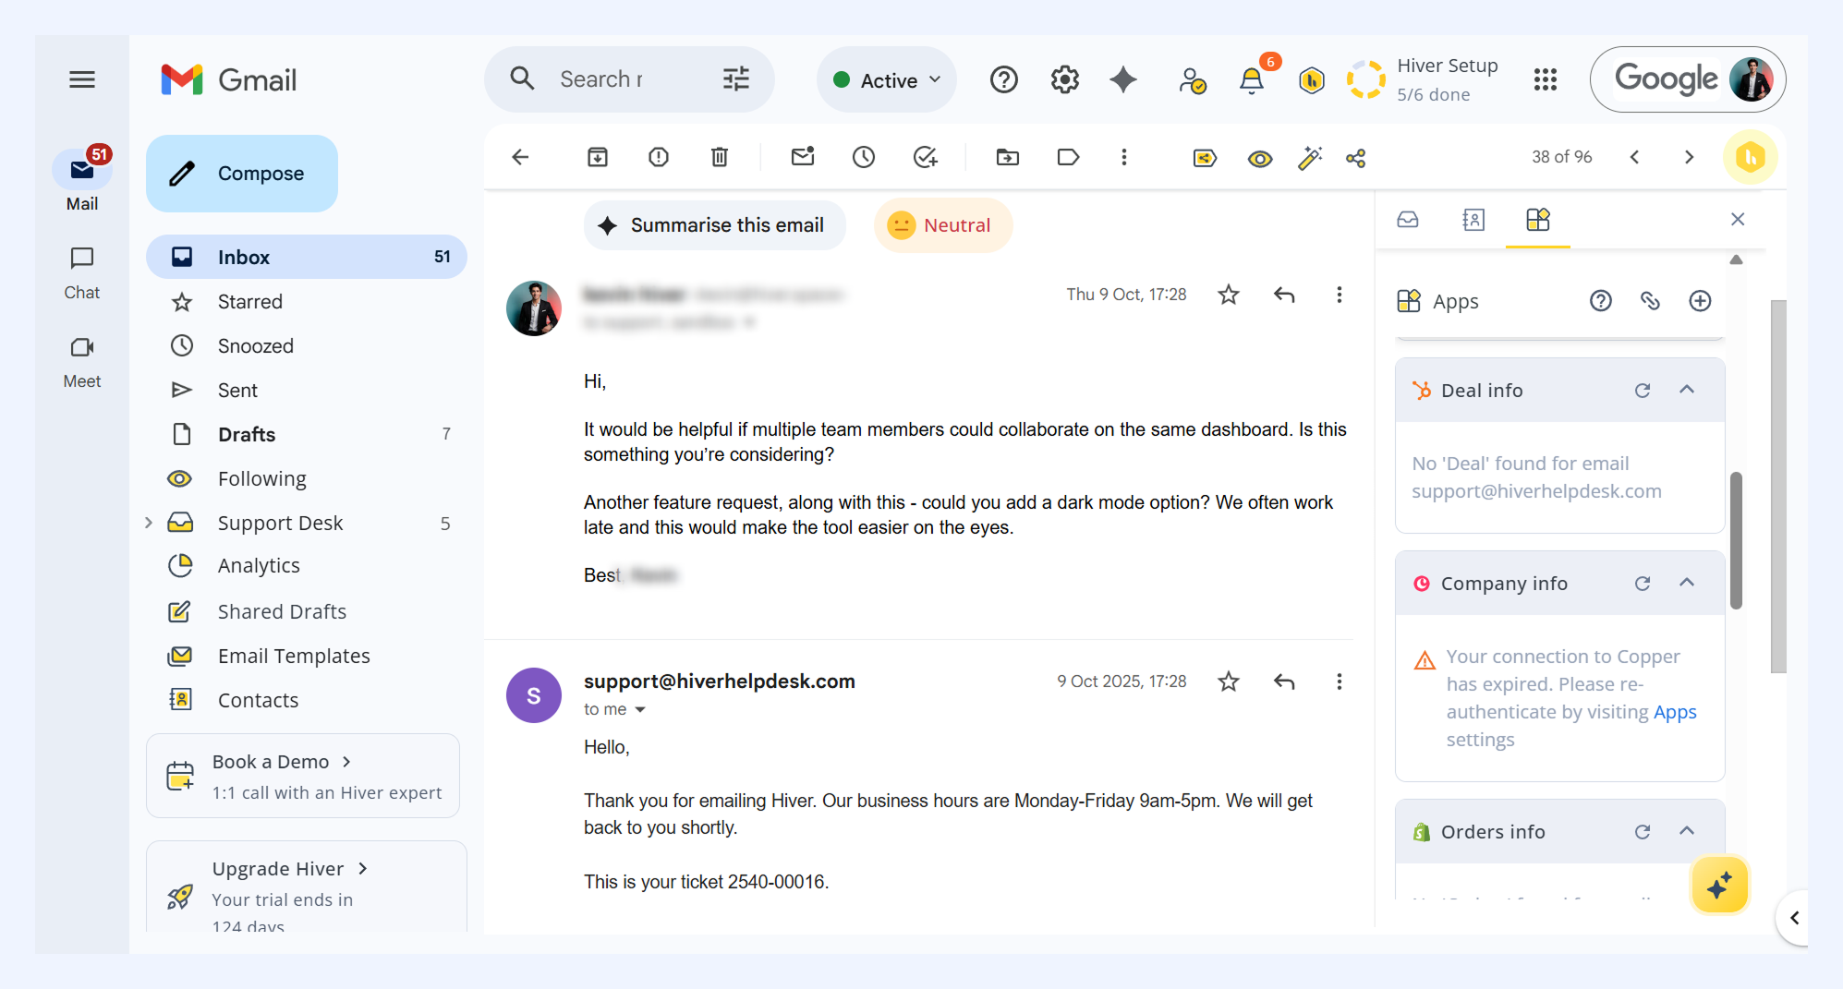Screen dimensions: 1843x989
Task: Open the Apps panel help icon
Action: pos(1601,301)
